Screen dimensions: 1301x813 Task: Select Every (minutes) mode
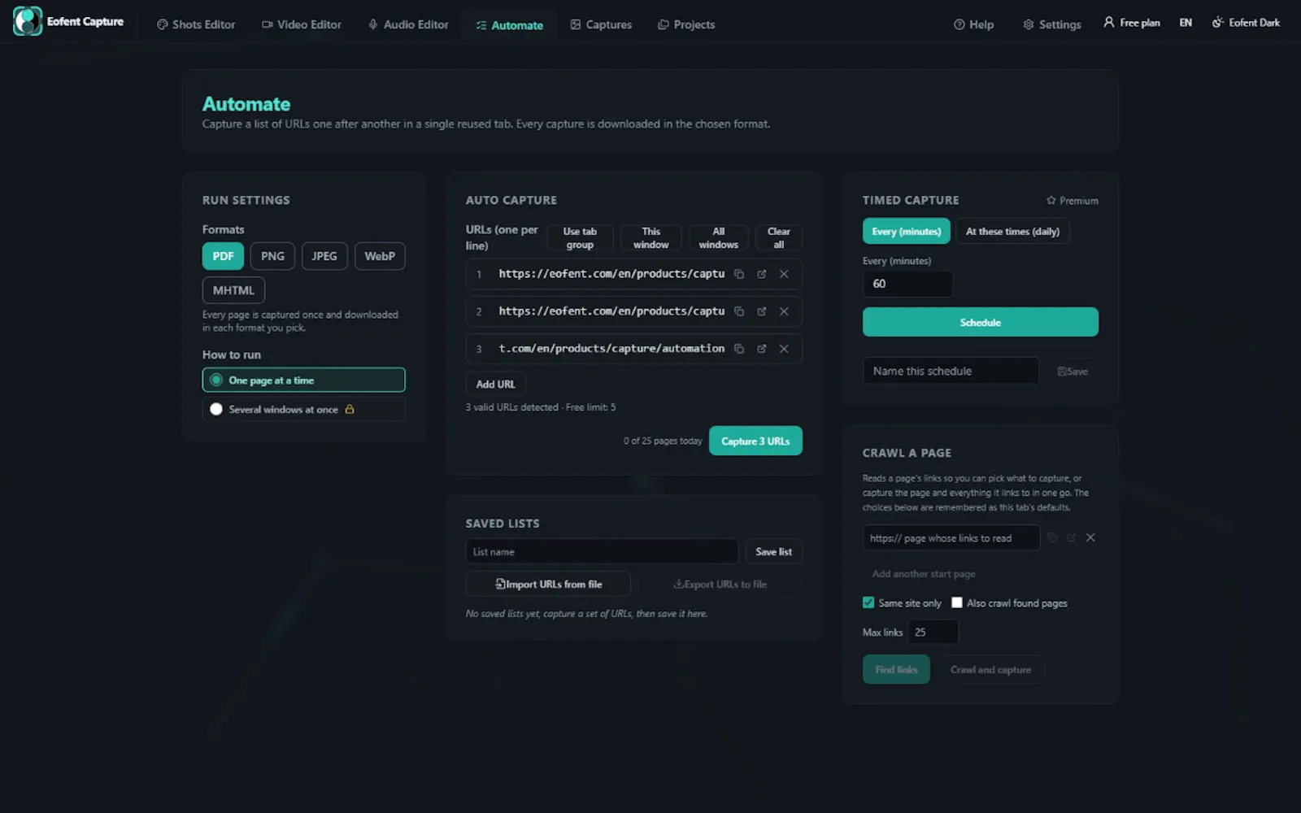(906, 232)
